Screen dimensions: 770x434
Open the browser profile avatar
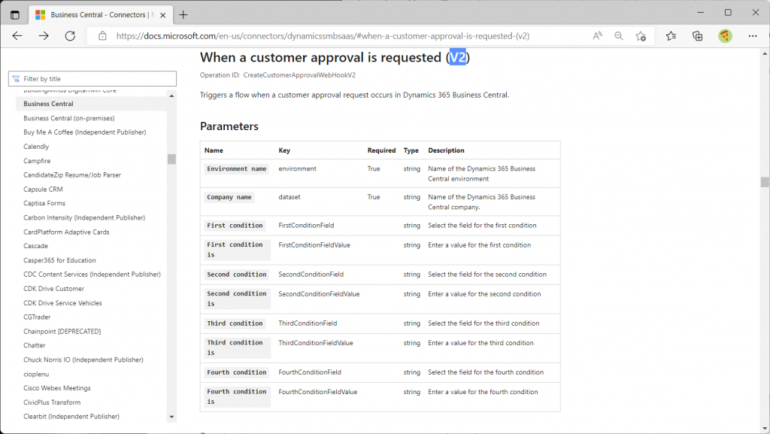point(725,36)
